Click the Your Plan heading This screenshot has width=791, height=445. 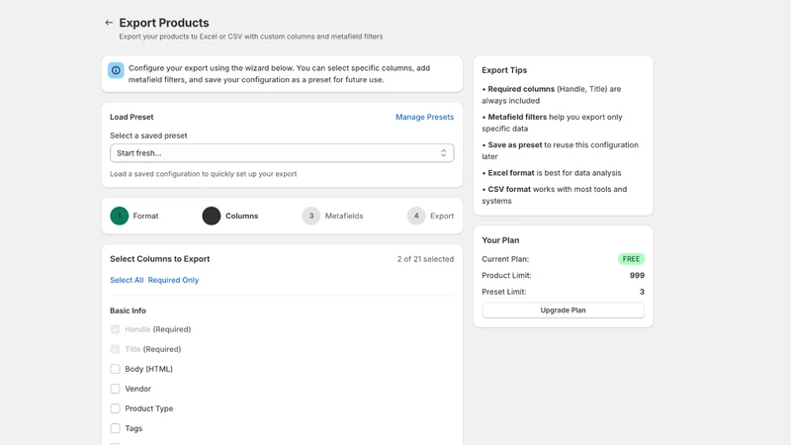click(500, 240)
